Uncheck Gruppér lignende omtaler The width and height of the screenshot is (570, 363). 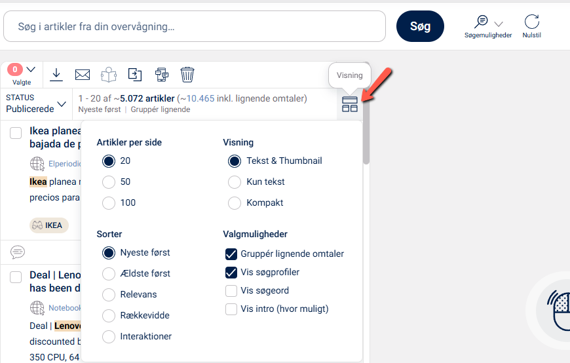coord(231,254)
